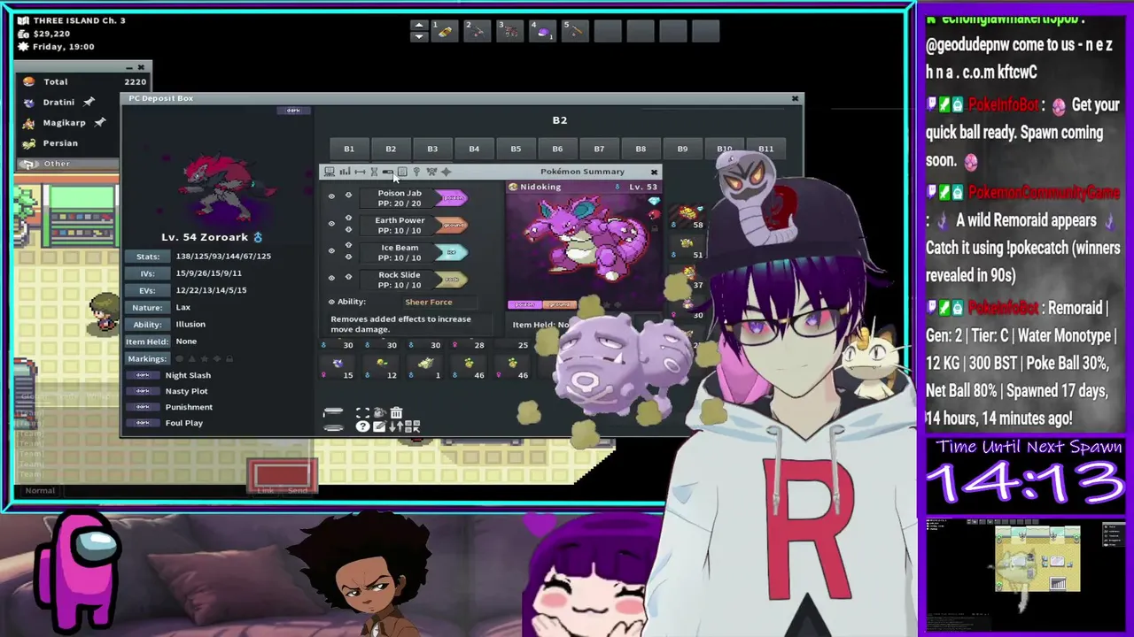1134x637 pixels.
Task: Select hotbar slot 3 bicycle item
Action: tap(509, 31)
